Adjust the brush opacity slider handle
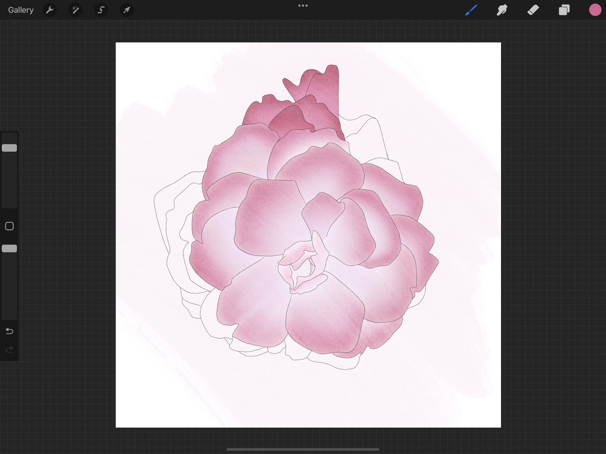606x454 pixels. click(x=9, y=248)
